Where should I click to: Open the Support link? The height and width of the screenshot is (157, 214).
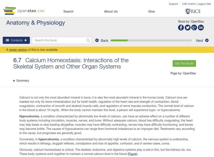click(x=173, y=4)
